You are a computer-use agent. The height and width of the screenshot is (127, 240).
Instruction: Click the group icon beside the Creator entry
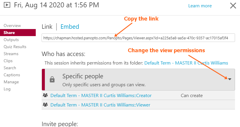tap(45, 95)
